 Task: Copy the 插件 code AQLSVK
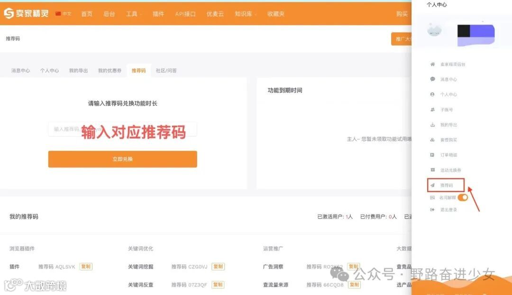tap(86, 267)
